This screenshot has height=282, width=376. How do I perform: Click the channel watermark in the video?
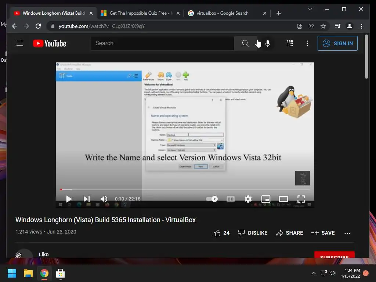[303, 178]
